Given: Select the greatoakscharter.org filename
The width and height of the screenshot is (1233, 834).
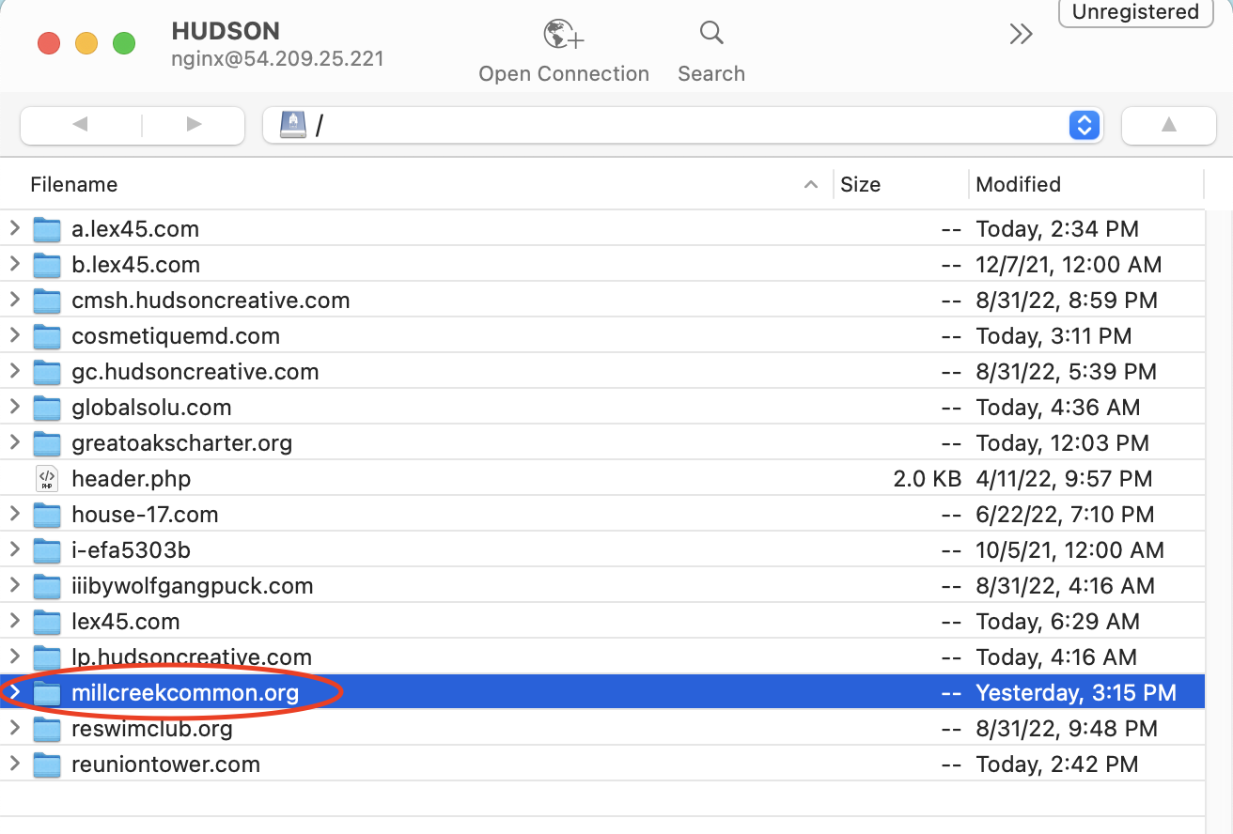Looking at the screenshot, I should (x=182, y=442).
